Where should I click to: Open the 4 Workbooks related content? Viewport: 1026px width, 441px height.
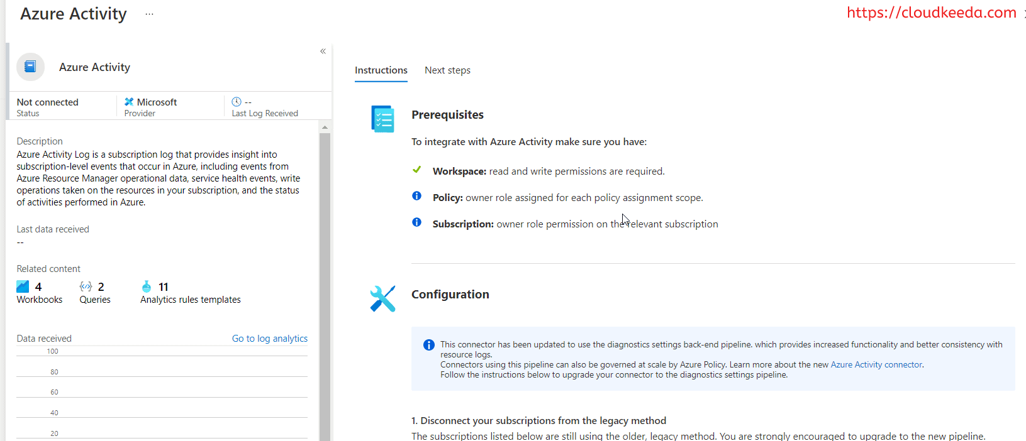(x=40, y=293)
